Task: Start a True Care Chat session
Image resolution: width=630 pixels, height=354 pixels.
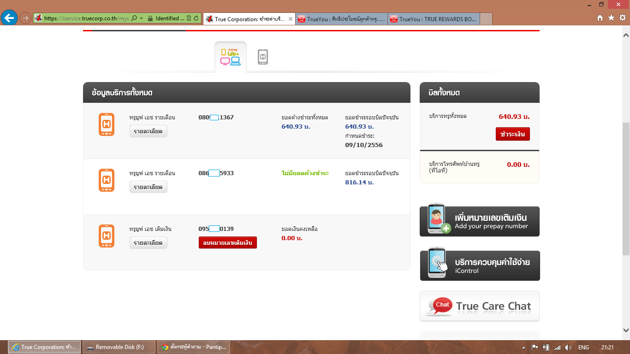Action: pos(480,306)
